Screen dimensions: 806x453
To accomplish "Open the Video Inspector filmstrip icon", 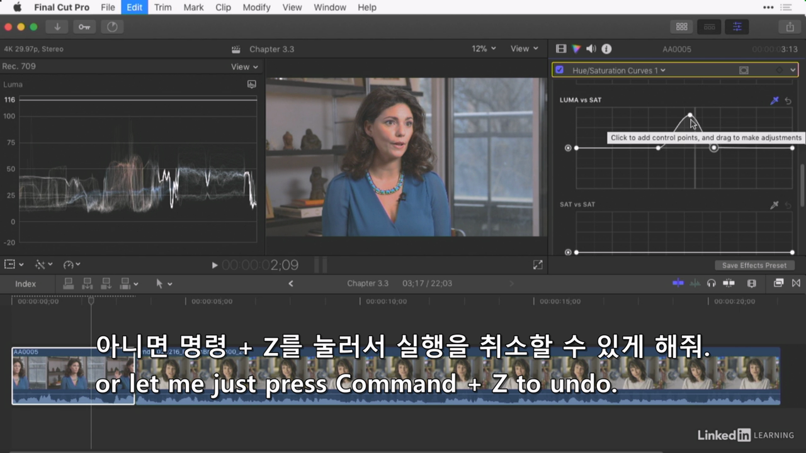I will [561, 48].
